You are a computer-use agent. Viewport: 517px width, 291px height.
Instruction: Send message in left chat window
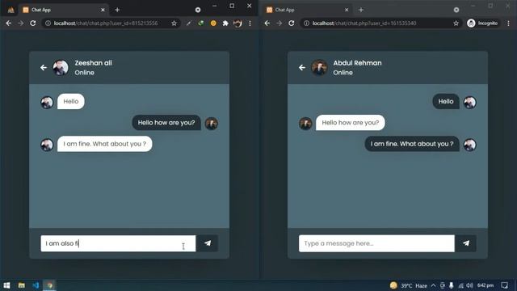(207, 243)
